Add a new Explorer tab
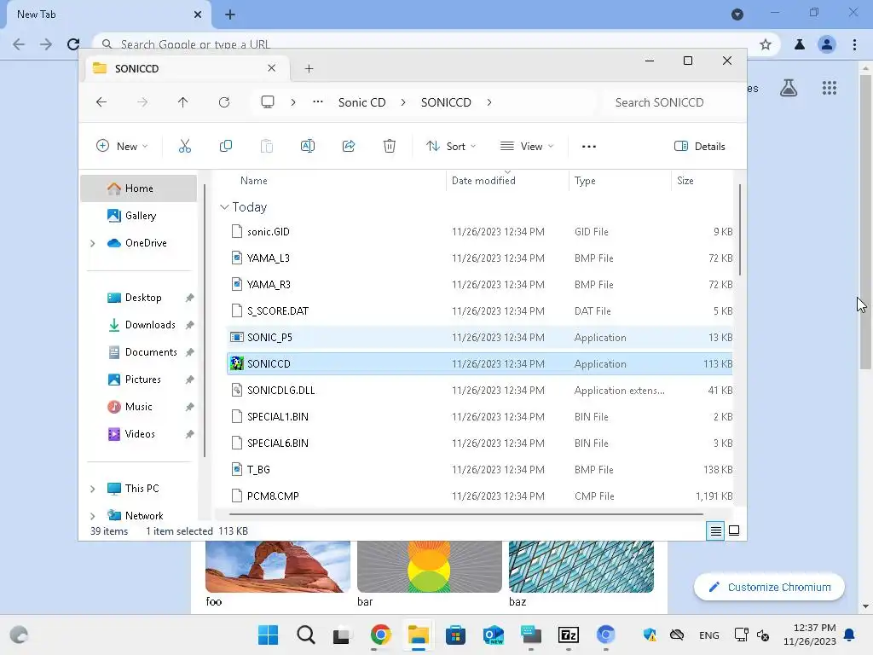 pyautogui.click(x=309, y=68)
